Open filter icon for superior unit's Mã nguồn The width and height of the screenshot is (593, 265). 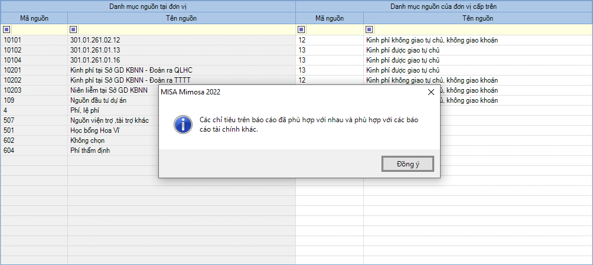click(x=301, y=30)
